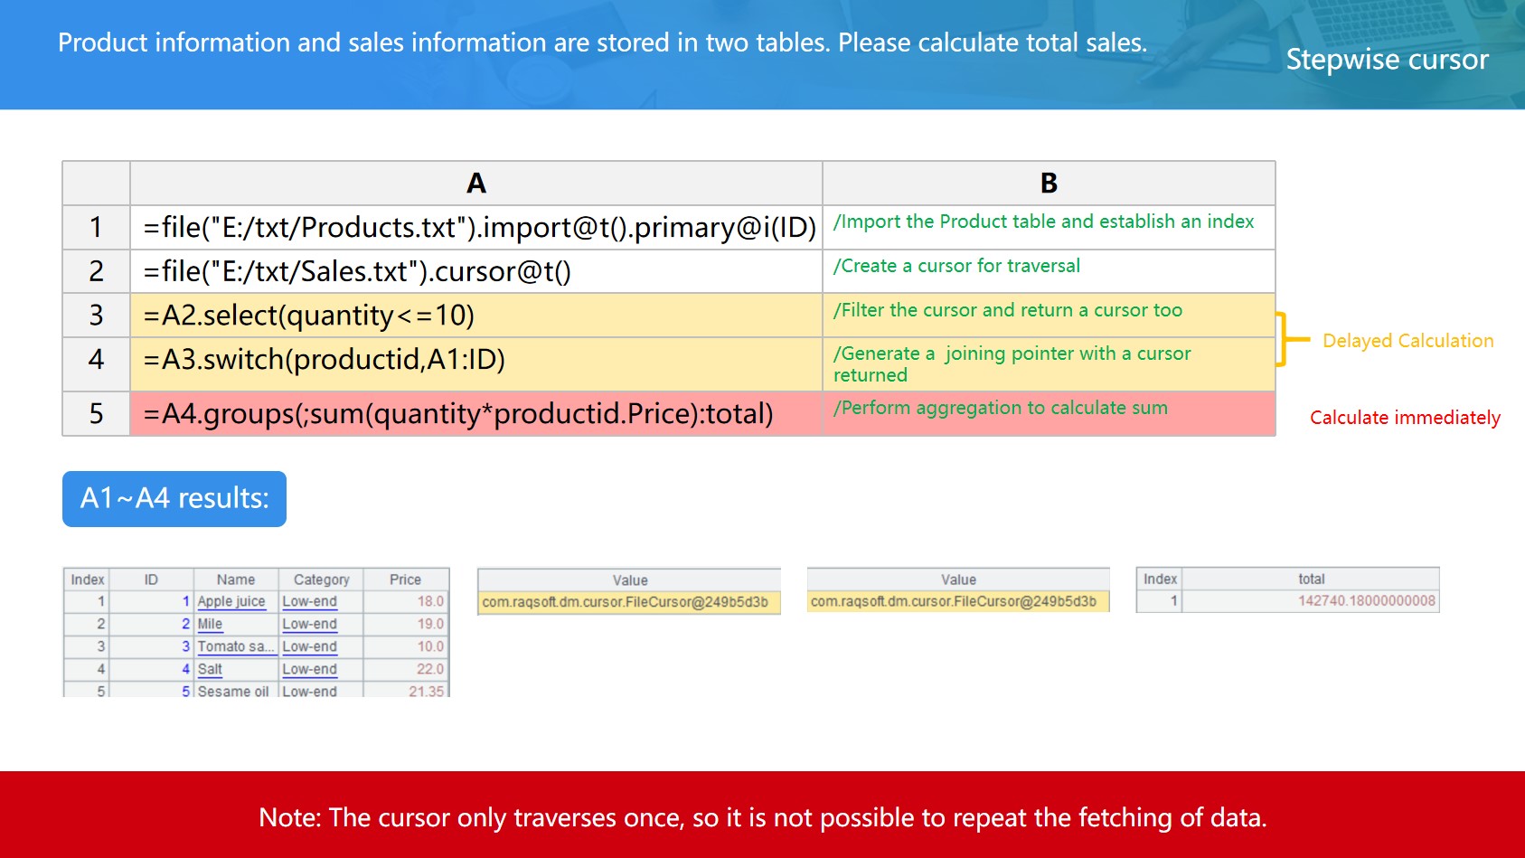Click the "Mile" product name link
The width and height of the screenshot is (1525, 858).
tap(210, 625)
